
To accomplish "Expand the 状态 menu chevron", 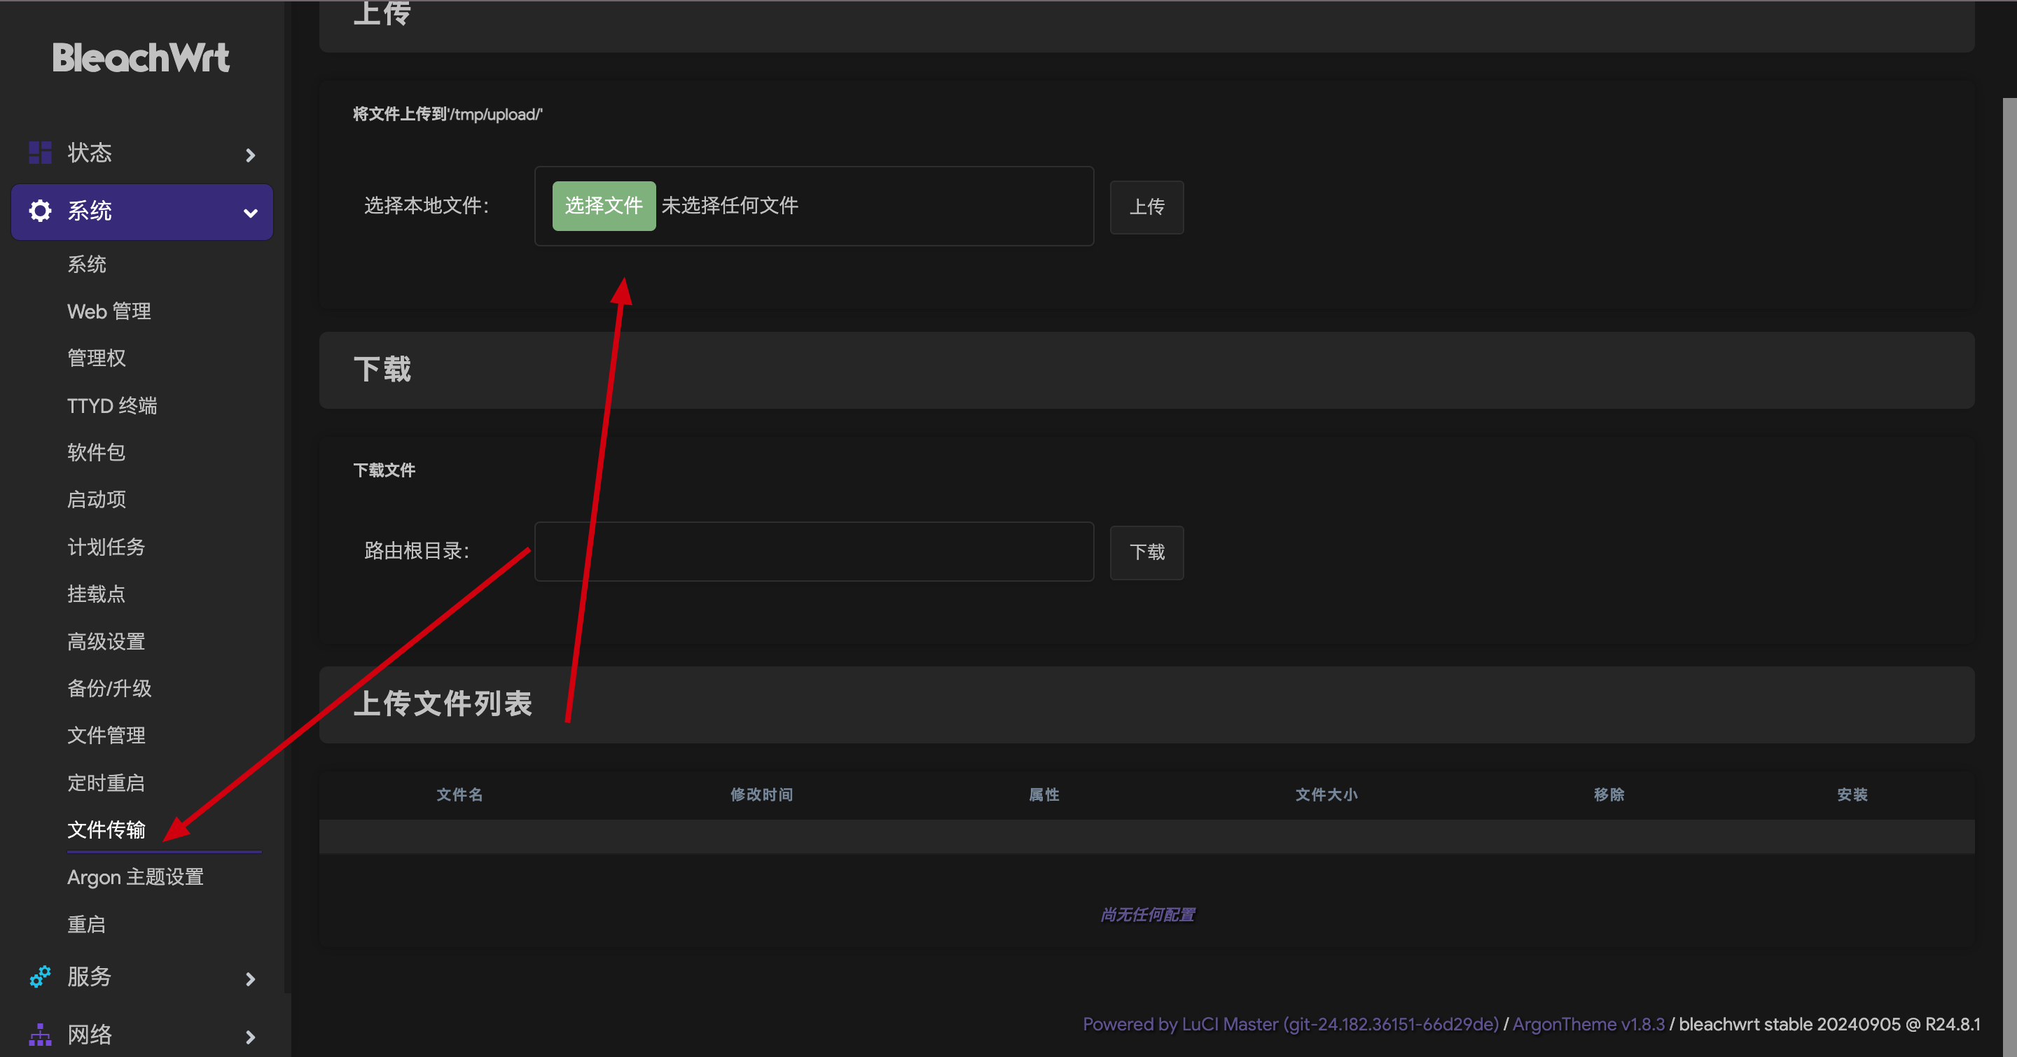I will click(251, 155).
